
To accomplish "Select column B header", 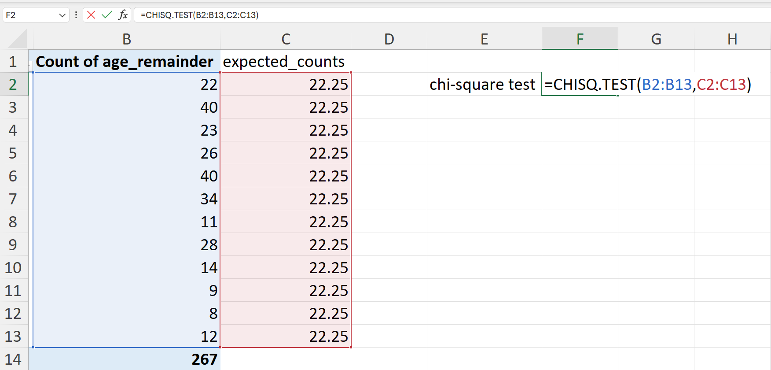I will tap(127, 39).
